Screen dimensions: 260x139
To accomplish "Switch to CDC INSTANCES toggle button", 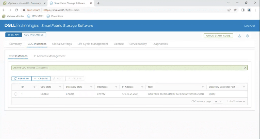I will [x=34, y=35].
